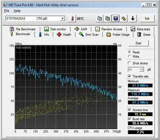Maximize the HD Tune Pro window
This screenshot has width=160, height=140.
click(149, 5)
